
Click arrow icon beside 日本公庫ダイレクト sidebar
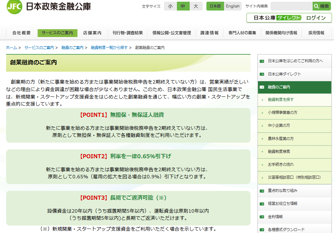point(262,74)
